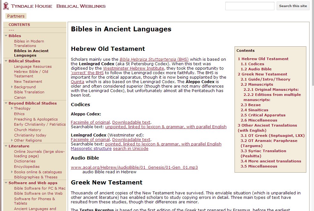Open Bibles in Modern Translations page
This screenshot has height=211, width=314.
tap(29, 43)
